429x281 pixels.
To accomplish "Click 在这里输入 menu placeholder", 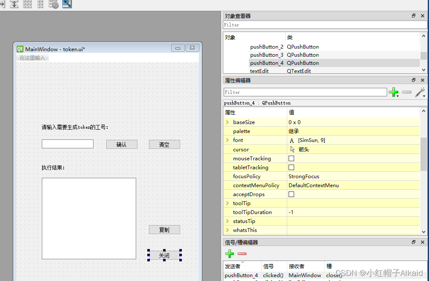I will [32, 58].
